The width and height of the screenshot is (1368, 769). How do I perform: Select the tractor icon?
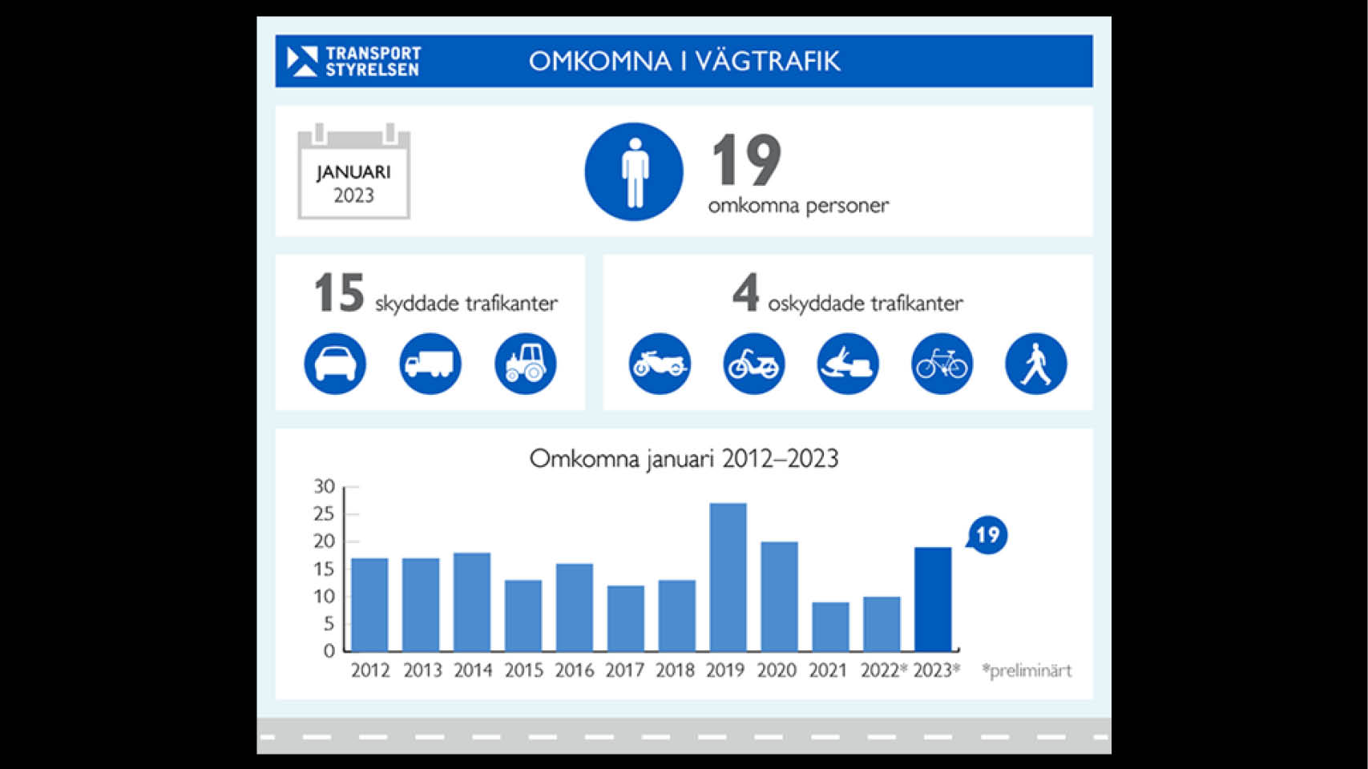tap(526, 363)
